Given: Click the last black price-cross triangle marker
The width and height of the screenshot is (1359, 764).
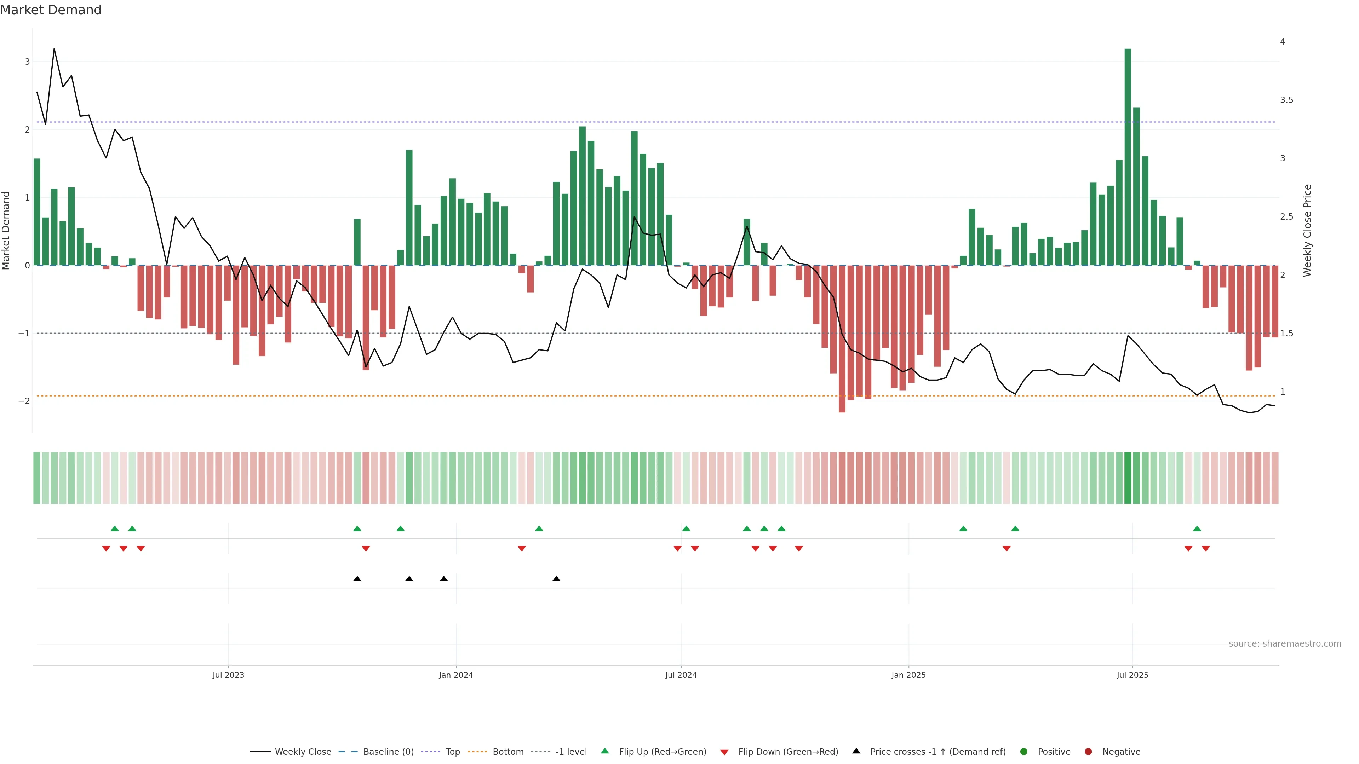Looking at the screenshot, I should click(556, 579).
